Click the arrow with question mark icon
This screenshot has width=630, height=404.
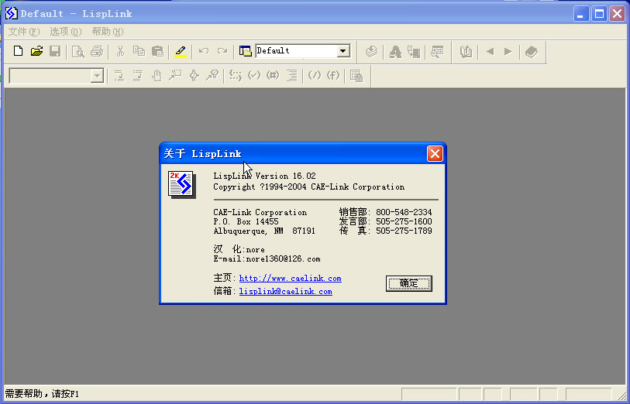click(x=212, y=75)
